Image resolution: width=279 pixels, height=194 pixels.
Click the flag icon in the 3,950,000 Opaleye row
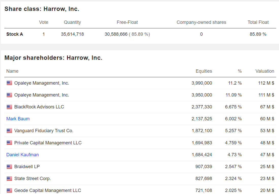click(9, 95)
